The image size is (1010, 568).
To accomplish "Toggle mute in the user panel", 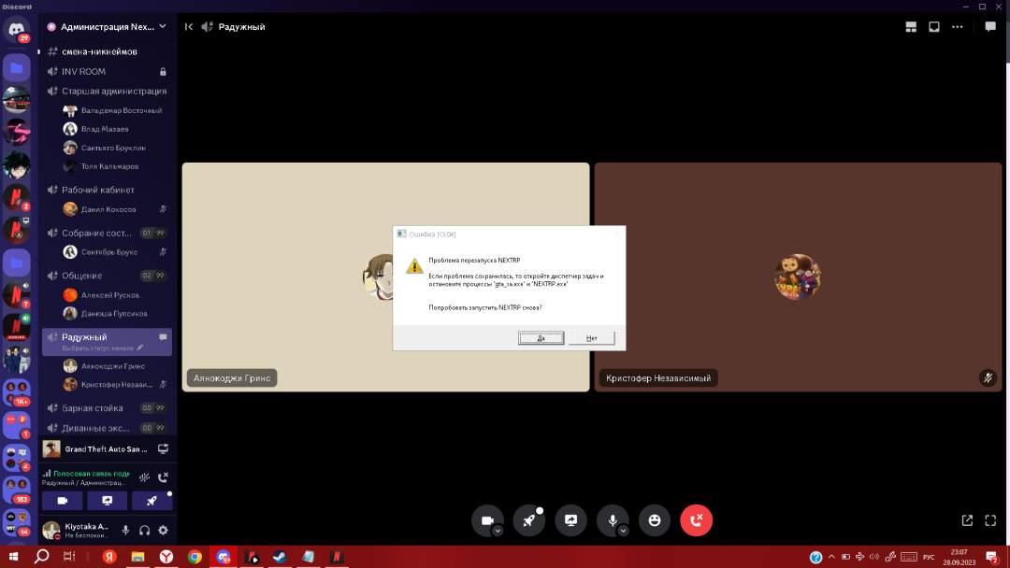I will 125,530.
